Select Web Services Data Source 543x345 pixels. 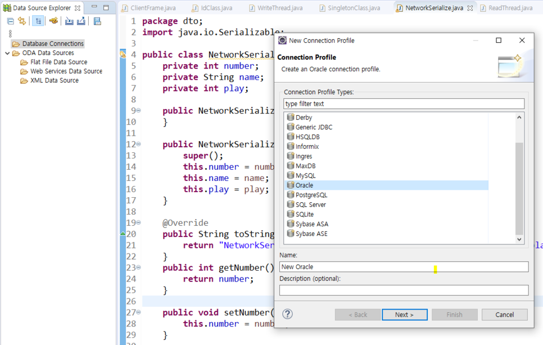[x=61, y=71]
